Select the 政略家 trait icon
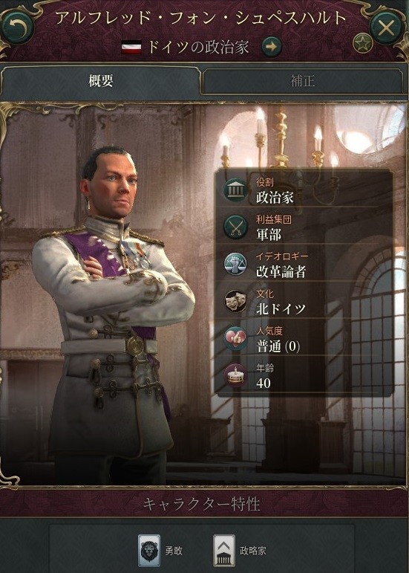 coord(223,551)
